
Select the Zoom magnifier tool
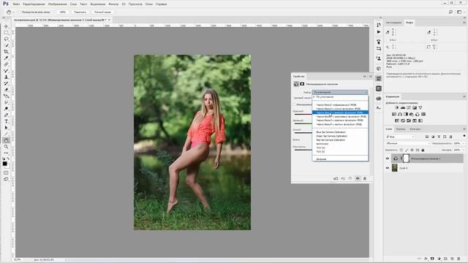tap(7, 147)
